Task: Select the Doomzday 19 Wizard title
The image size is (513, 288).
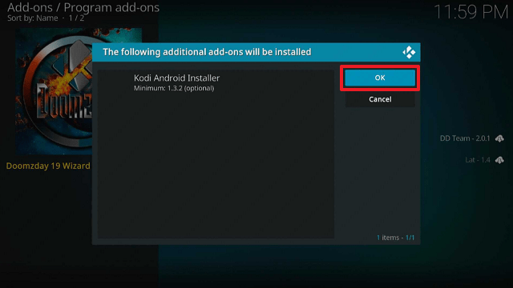Action: (48, 166)
